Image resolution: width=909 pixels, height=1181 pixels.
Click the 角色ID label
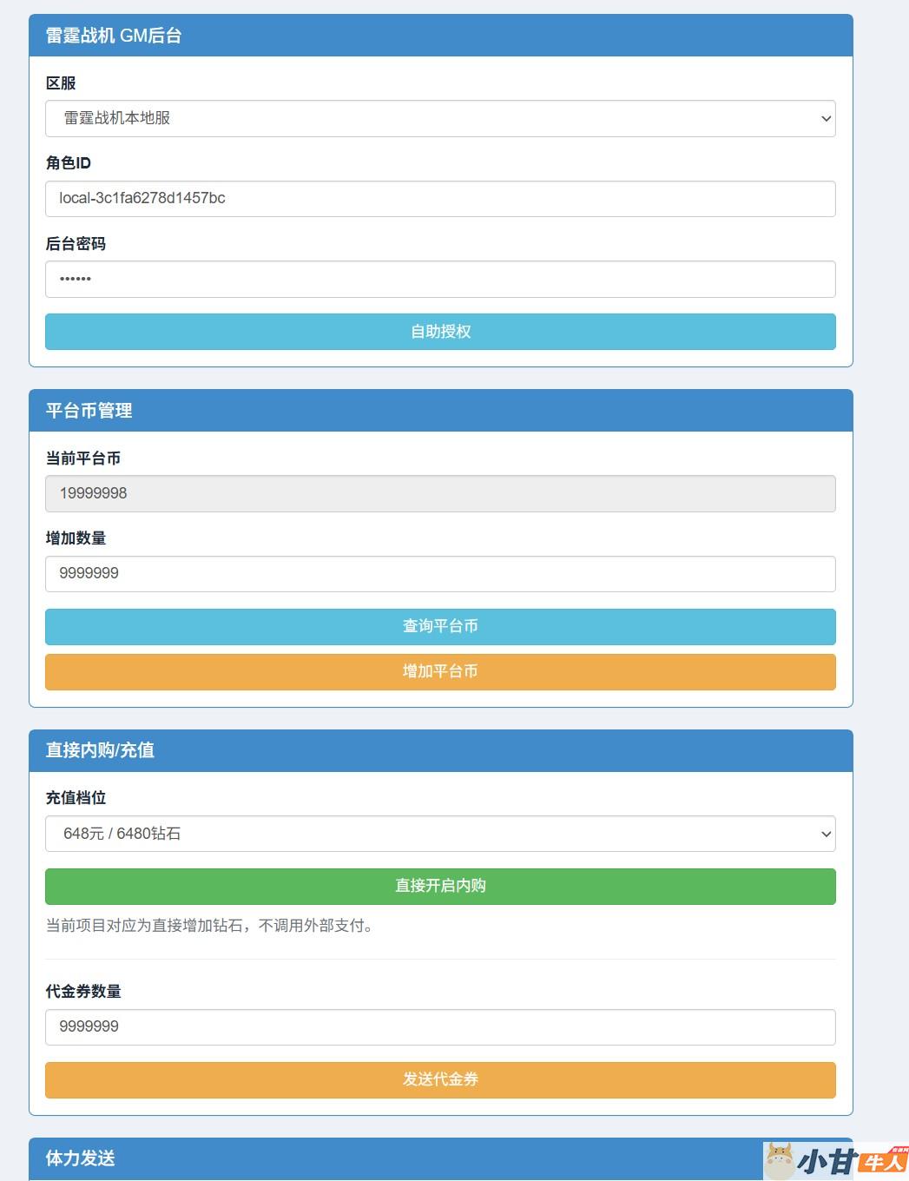click(x=68, y=163)
